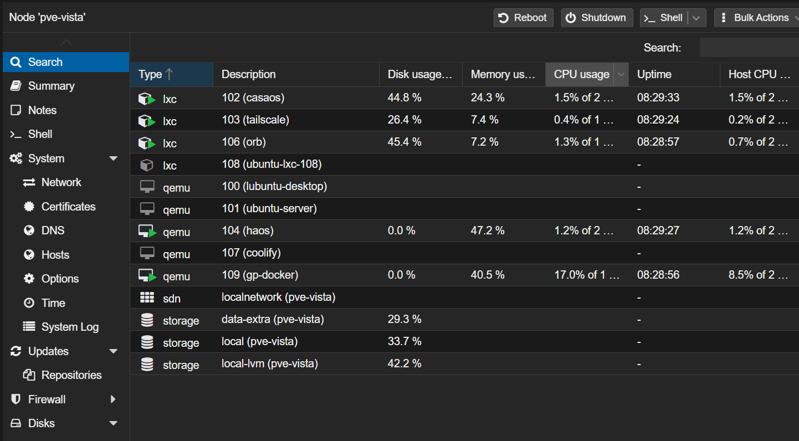Click the running VM icon for 104 (haos)
799x441 pixels.
tap(147, 232)
